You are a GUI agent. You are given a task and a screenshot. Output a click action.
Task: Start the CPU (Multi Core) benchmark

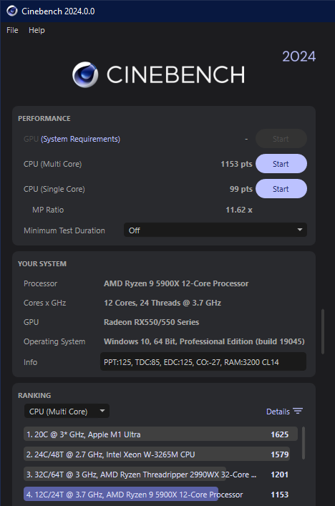(x=281, y=164)
